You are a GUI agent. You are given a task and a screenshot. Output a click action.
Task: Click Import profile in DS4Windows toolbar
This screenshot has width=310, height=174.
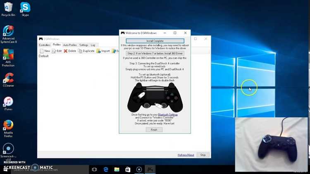pyautogui.click(x=103, y=51)
